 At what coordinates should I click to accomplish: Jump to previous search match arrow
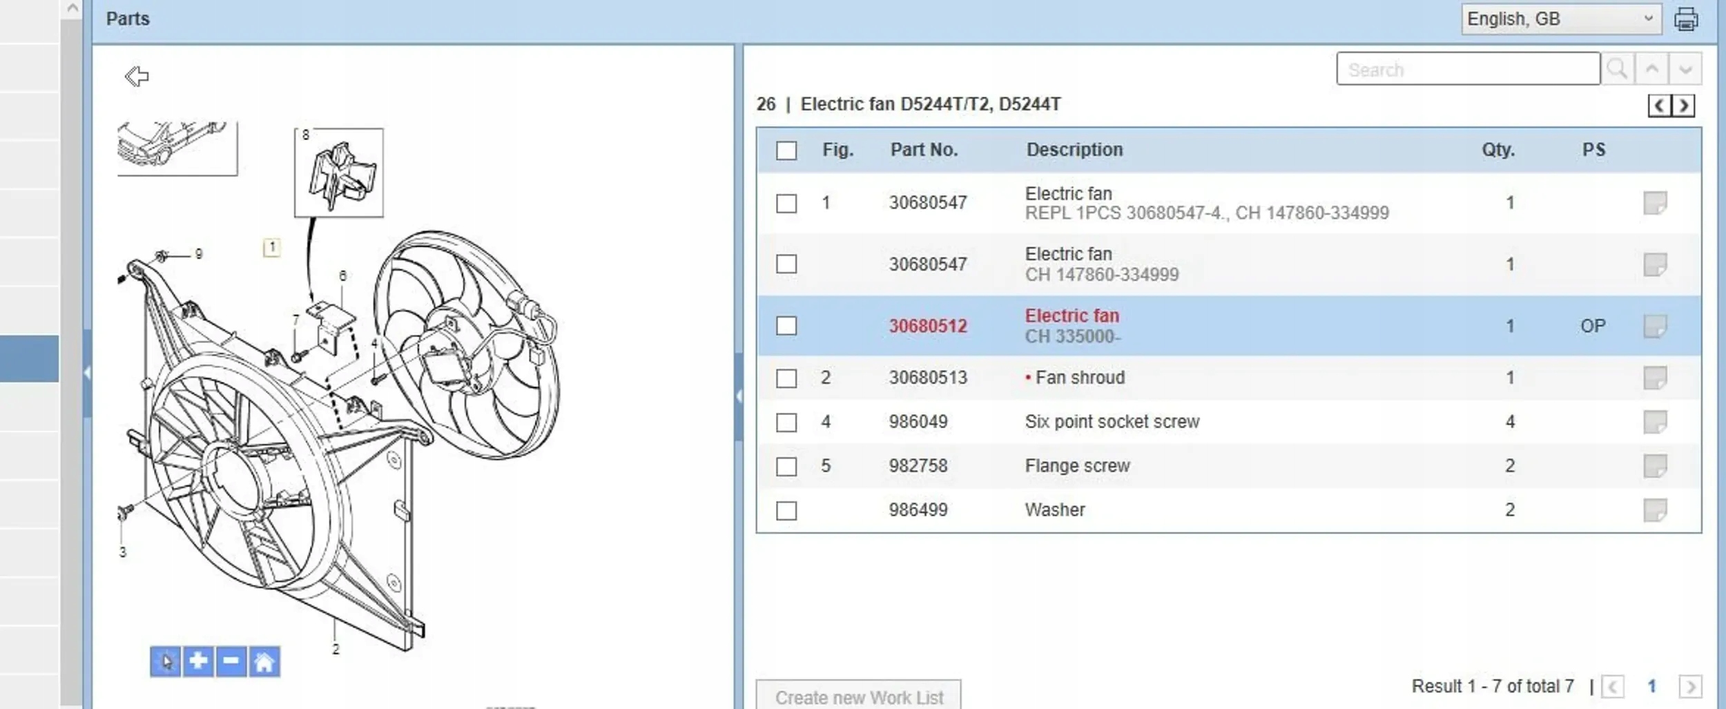click(x=1652, y=69)
